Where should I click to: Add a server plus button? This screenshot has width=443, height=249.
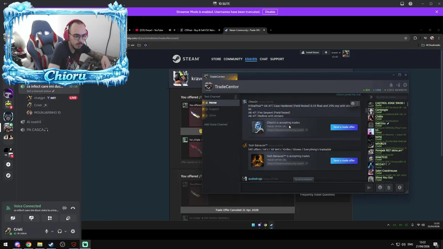(x=8, y=164)
